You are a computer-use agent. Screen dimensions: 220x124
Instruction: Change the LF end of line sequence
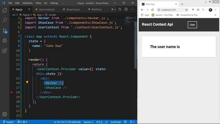coord(106,122)
